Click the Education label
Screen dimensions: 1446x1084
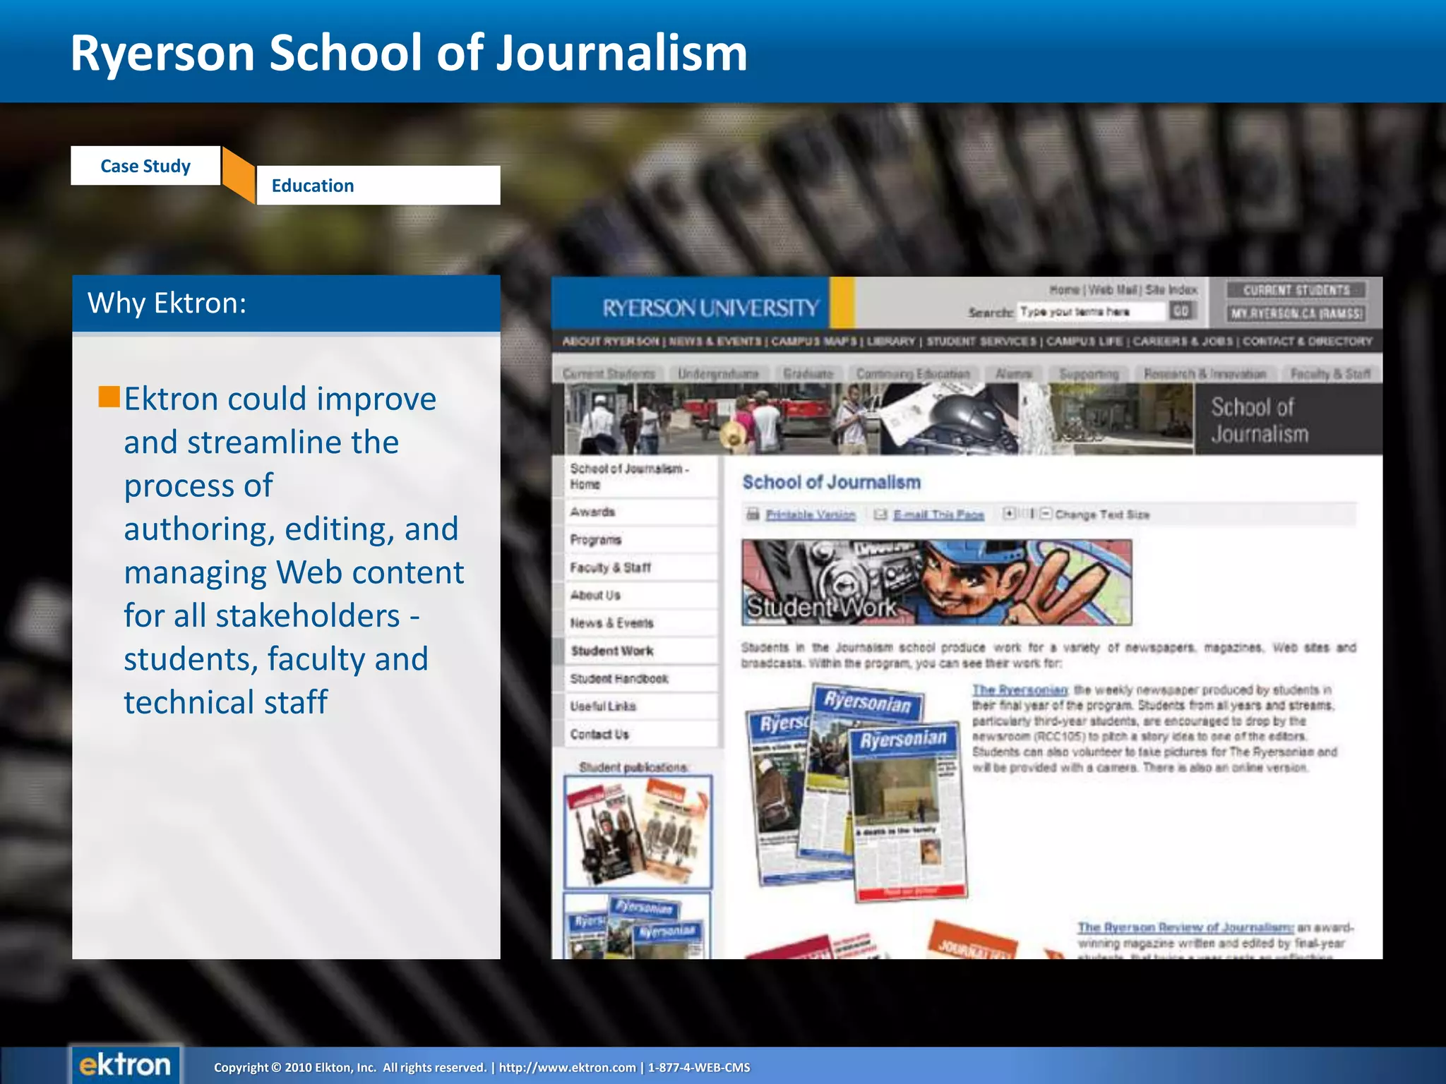pos(378,186)
